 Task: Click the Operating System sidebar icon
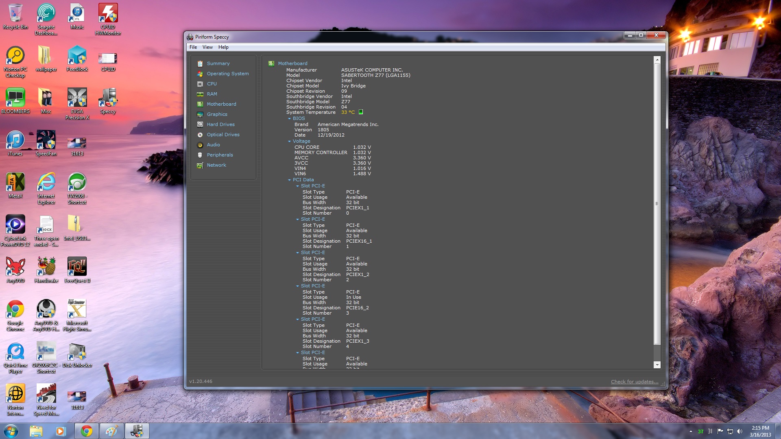200,74
